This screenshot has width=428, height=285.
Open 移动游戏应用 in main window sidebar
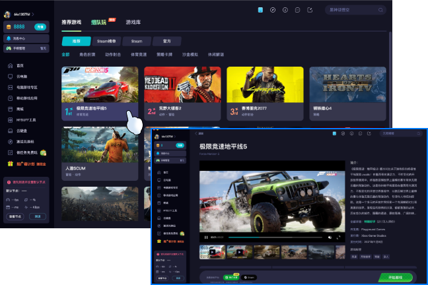click(x=22, y=98)
